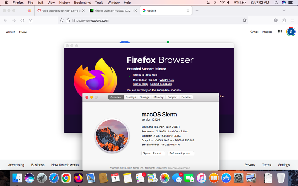Open Firefox extensions puzzle-piece icon
This screenshot has height=186, width=298.
pos(284,20)
